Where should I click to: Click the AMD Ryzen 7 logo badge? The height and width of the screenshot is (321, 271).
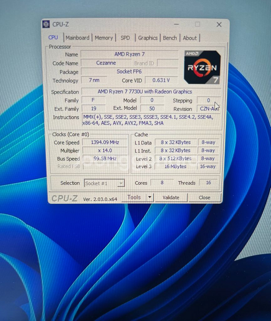[202, 68]
